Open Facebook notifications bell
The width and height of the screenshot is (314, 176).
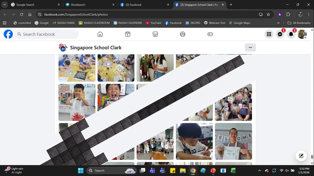(291, 34)
